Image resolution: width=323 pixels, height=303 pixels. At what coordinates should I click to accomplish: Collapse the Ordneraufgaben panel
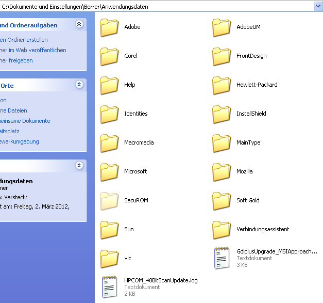tap(79, 24)
